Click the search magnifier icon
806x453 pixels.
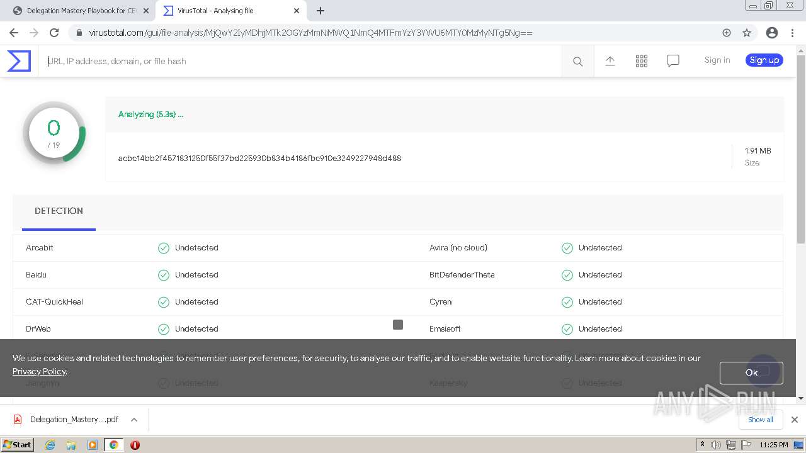577,61
